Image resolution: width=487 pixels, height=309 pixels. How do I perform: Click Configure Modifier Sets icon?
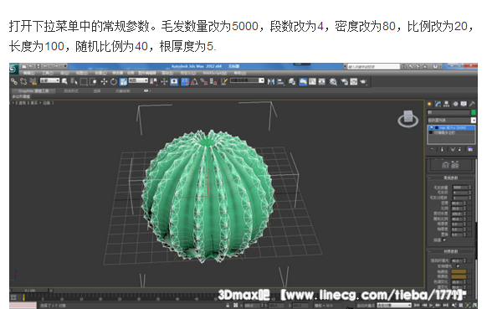click(470, 149)
